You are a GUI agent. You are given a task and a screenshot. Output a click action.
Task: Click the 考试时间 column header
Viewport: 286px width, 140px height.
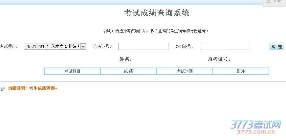tap(185, 71)
